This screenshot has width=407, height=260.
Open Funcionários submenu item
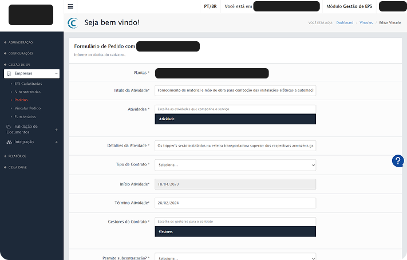pos(25,117)
